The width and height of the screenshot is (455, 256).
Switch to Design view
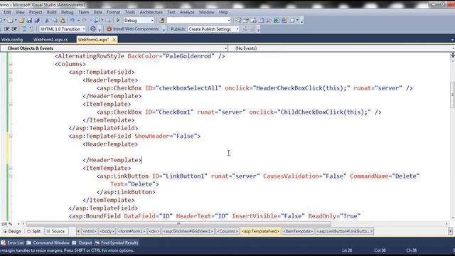12,231
